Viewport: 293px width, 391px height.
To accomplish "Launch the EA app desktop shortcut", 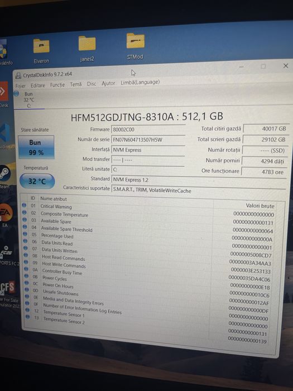I will [6, 215].
